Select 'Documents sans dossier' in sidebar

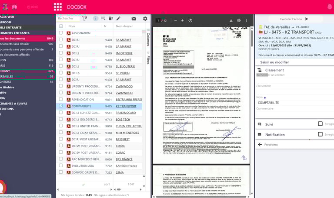tap(28, 44)
